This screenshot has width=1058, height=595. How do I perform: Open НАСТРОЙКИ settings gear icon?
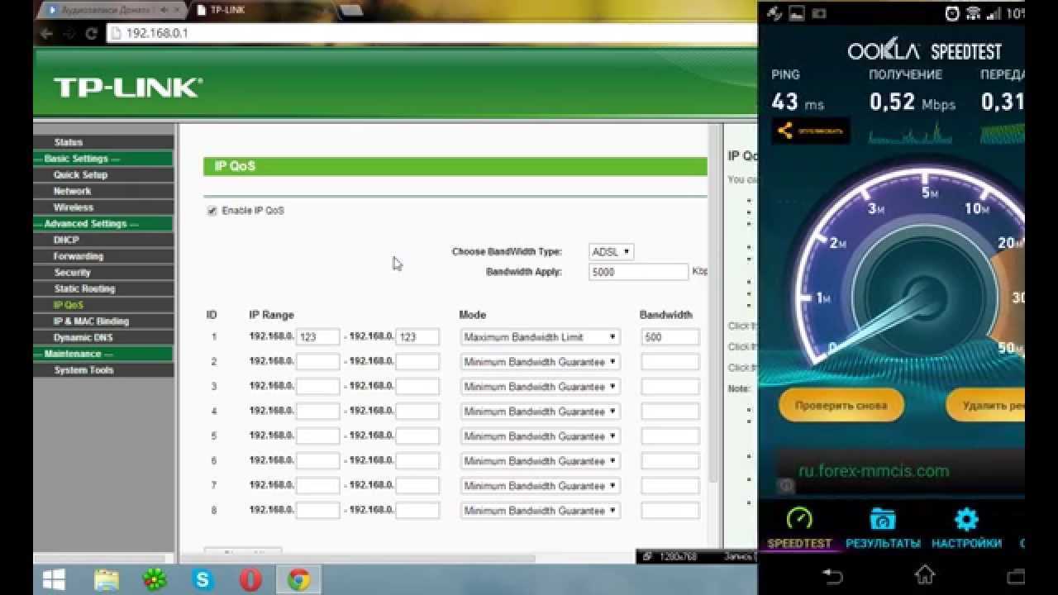tap(965, 519)
